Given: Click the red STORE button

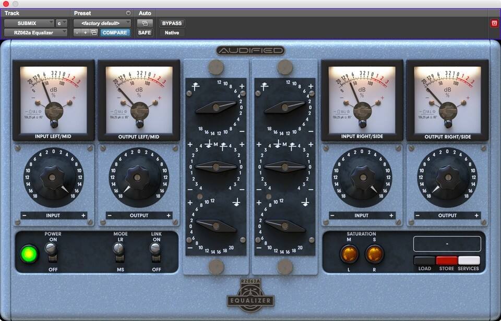Looking at the screenshot, I should [x=447, y=261].
